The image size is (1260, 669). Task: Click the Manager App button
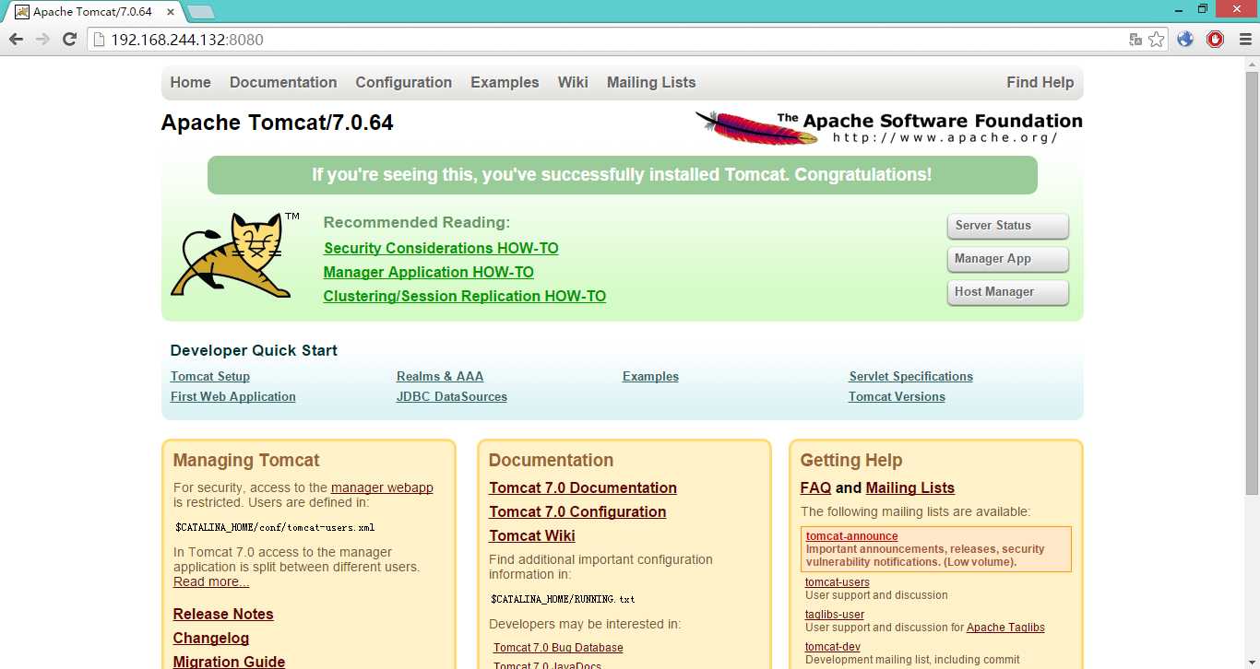click(x=1007, y=259)
